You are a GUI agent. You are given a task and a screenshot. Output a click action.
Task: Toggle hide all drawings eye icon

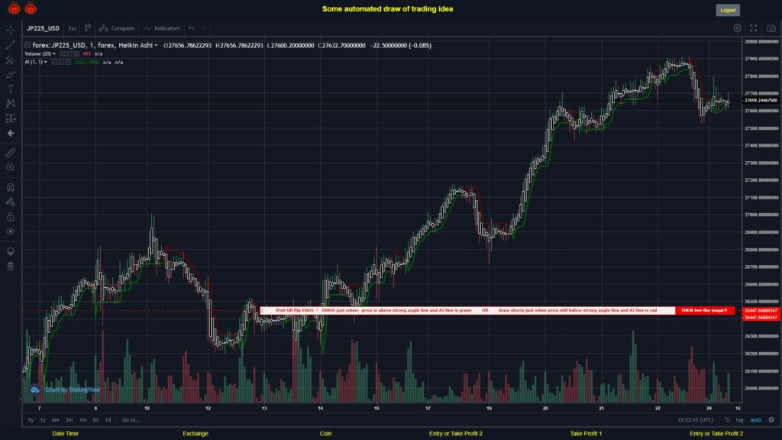tap(11, 231)
